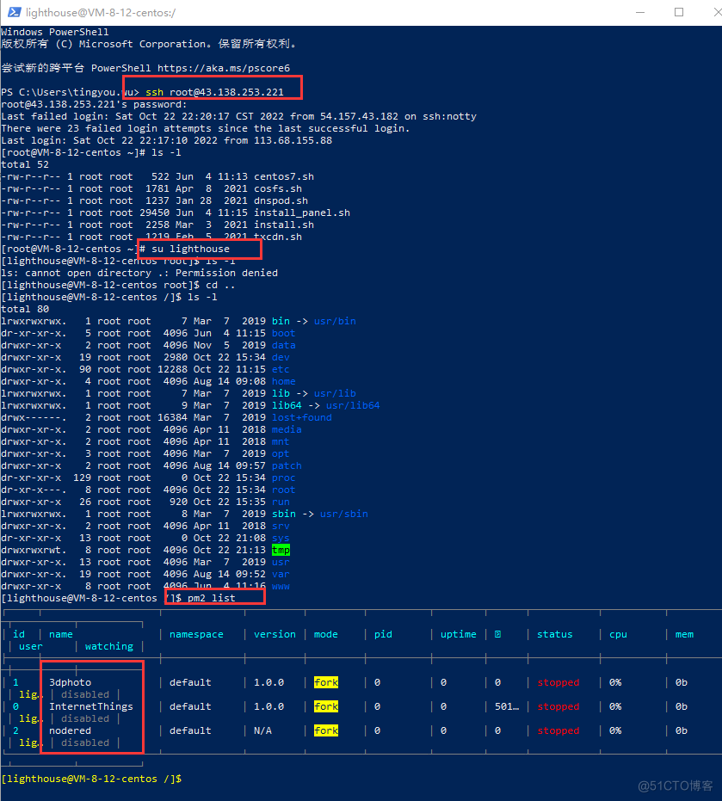The width and height of the screenshot is (722, 801).
Task: Select the cosfs.sh file name
Action: 278,189
